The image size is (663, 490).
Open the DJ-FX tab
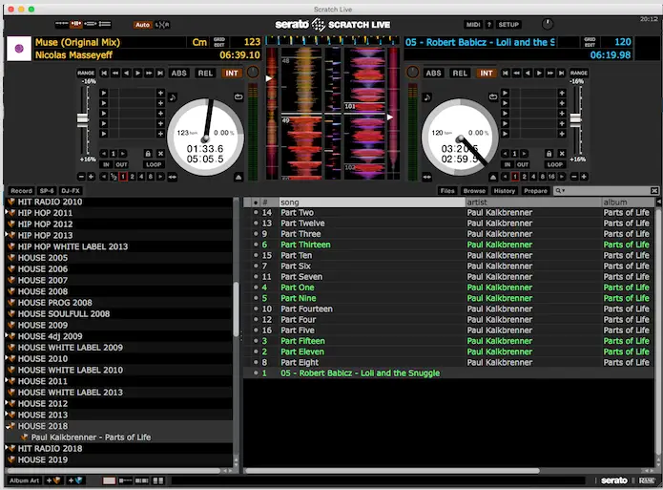[71, 191]
